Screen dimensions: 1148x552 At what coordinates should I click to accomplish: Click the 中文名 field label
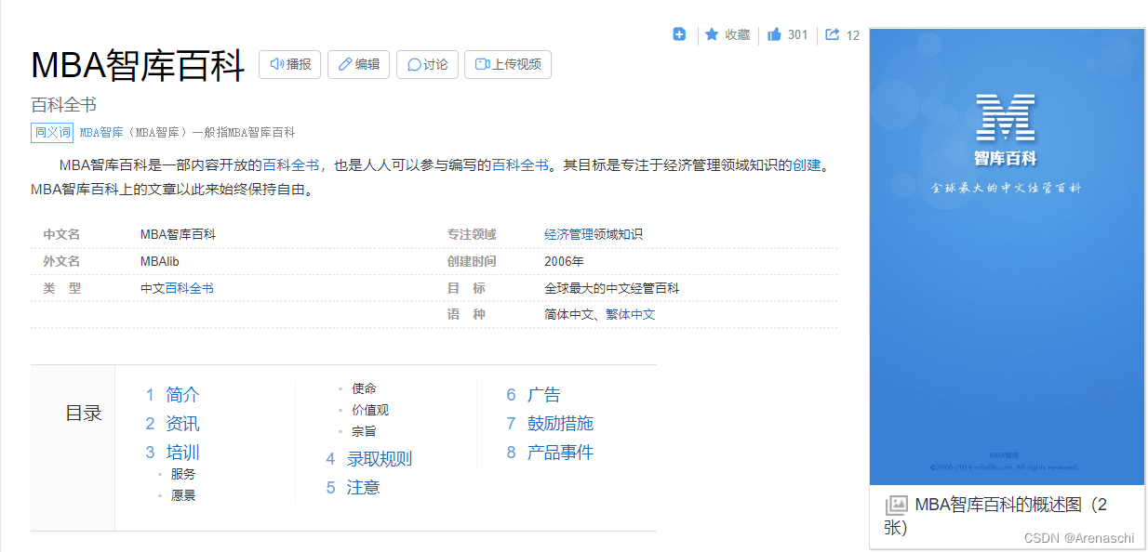tap(61, 235)
